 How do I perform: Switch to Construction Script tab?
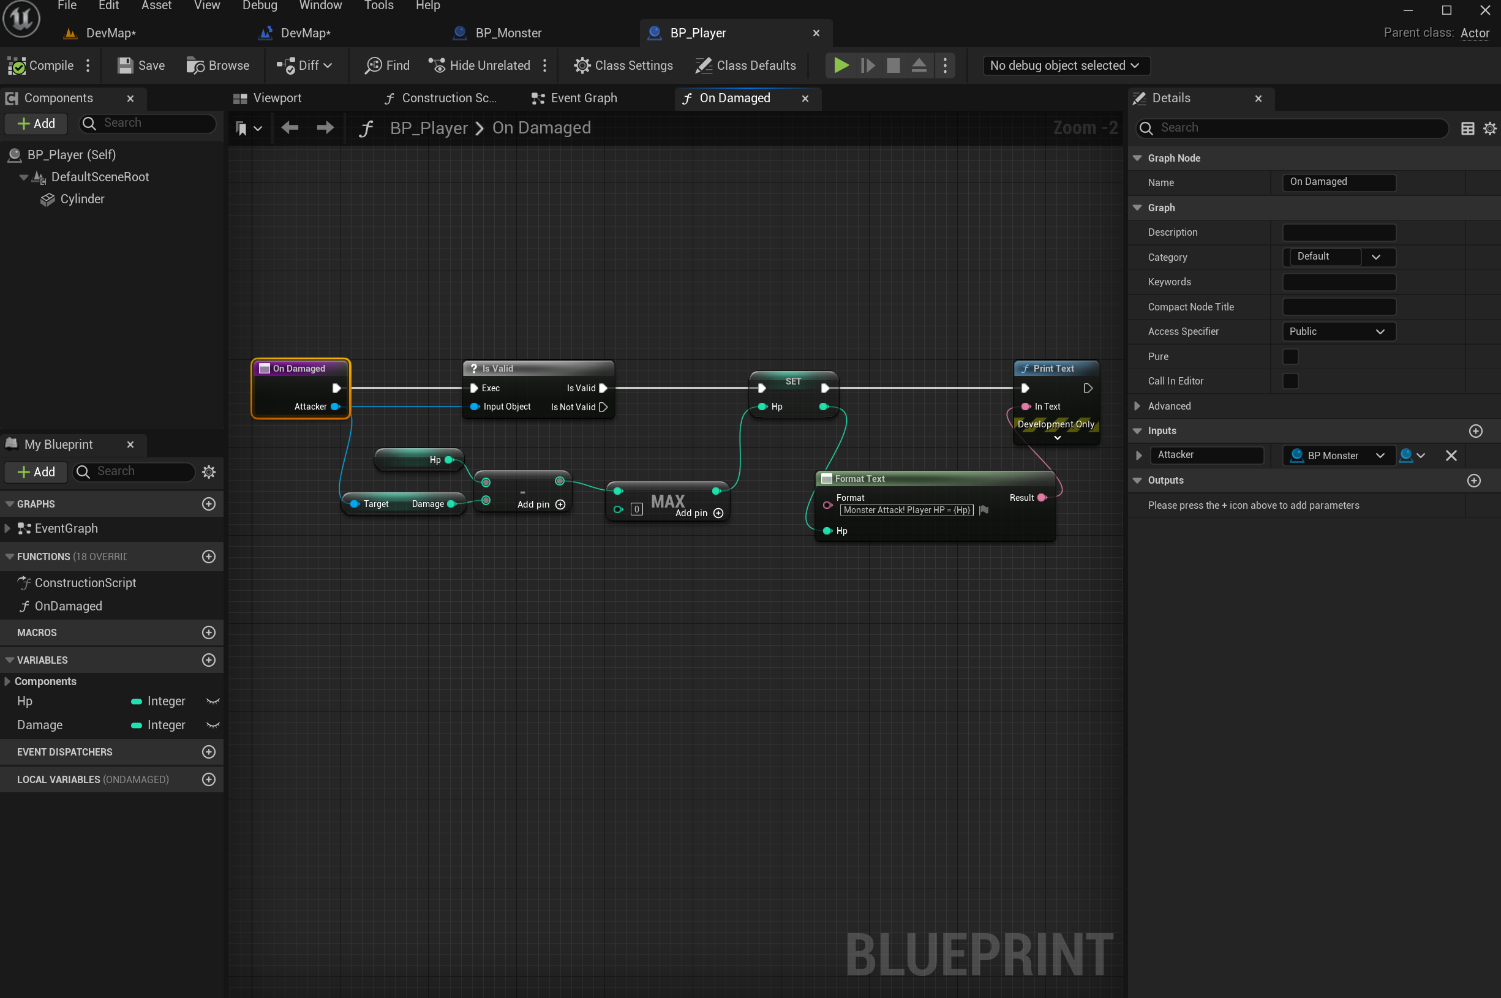440,98
